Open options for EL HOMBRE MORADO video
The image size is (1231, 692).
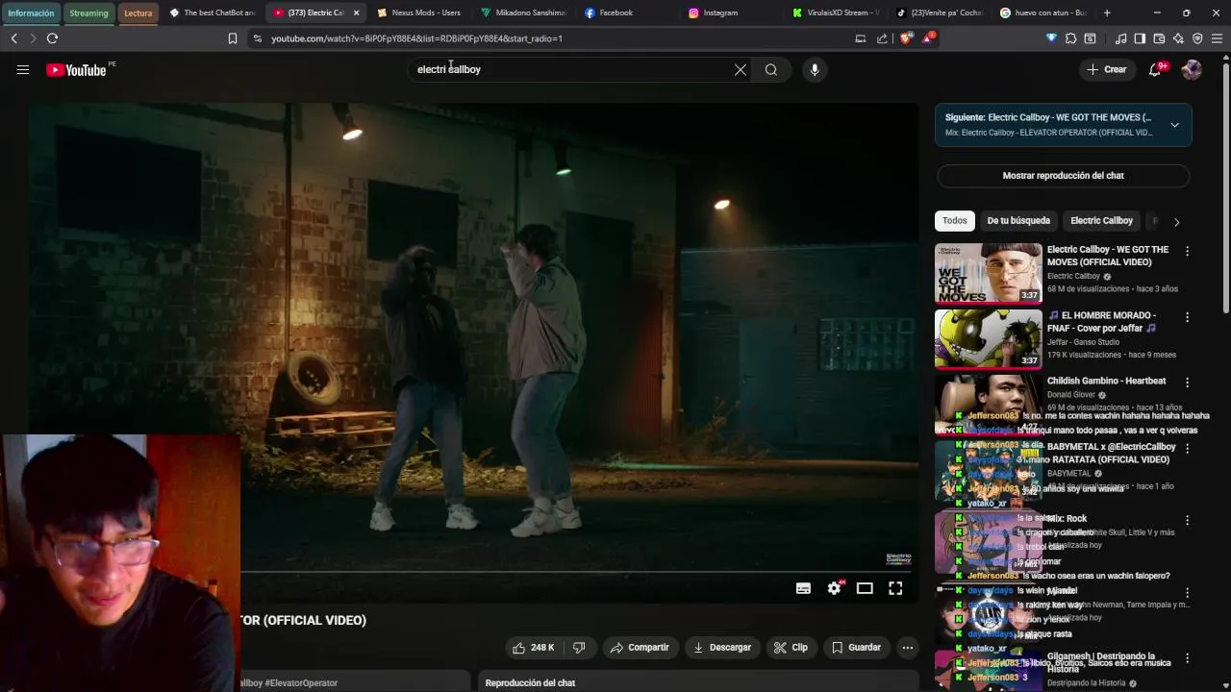(x=1187, y=317)
